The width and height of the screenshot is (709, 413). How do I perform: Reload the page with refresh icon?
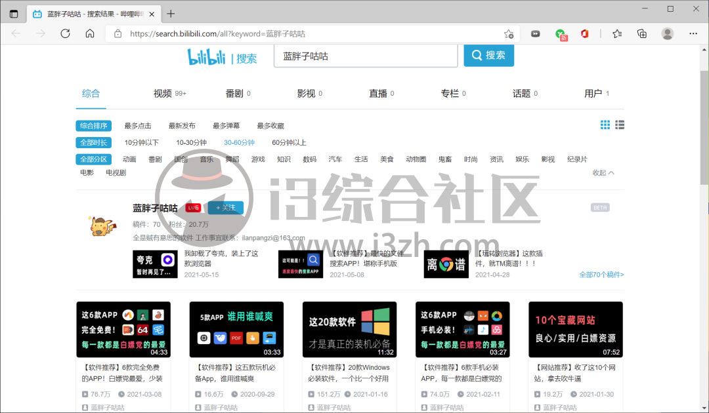65,33
